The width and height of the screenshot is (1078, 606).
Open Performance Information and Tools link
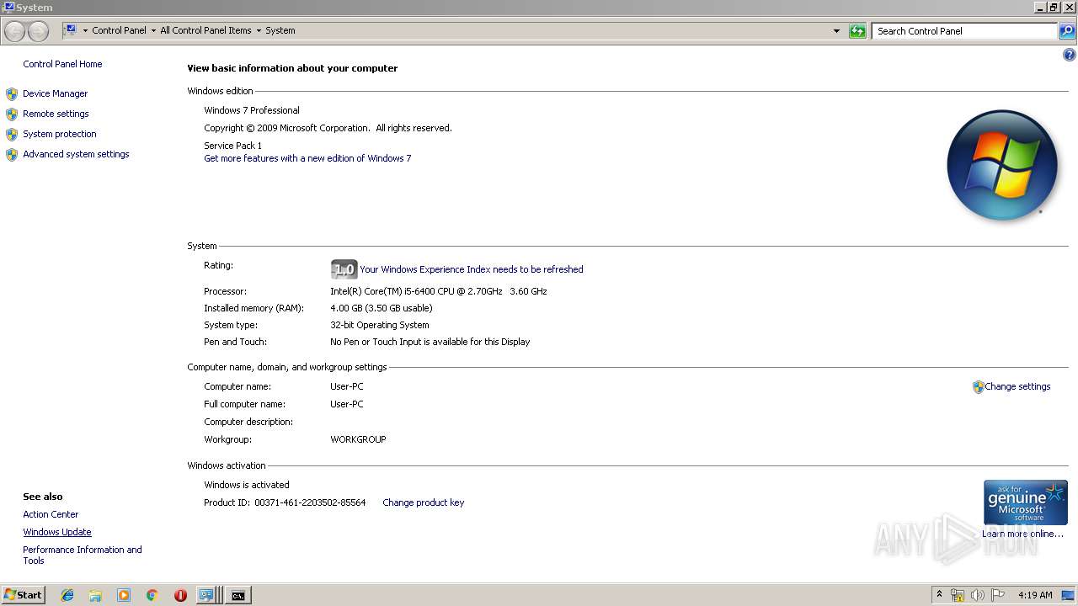83,555
